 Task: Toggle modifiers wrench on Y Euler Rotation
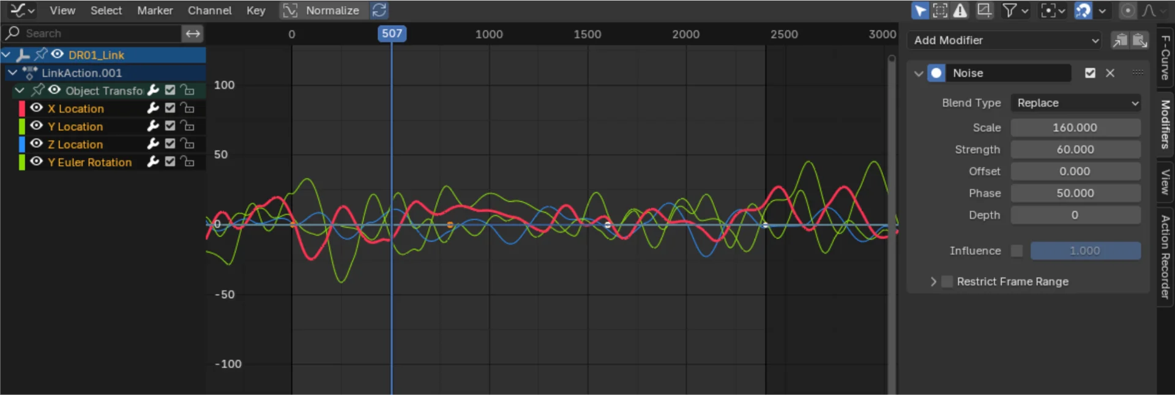(x=153, y=161)
